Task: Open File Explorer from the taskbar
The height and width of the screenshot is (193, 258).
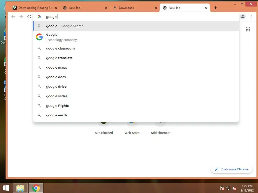Action: click(20, 188)
